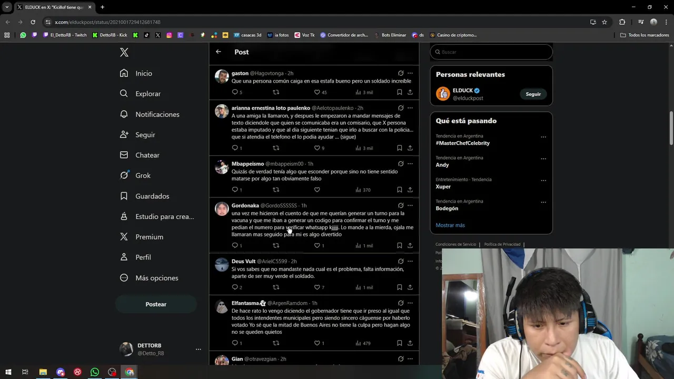Open more options for #MasterChefCelebrity trend

pyautogui.click(x=543, y=137)
